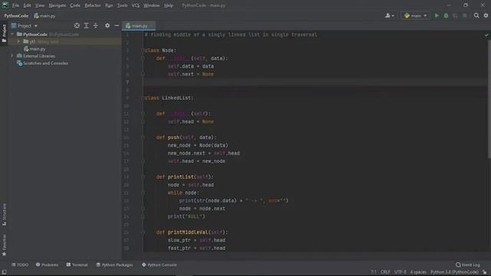491x276 pixels.
Task: Expand External Libraries node
Action: click(12, 56)
